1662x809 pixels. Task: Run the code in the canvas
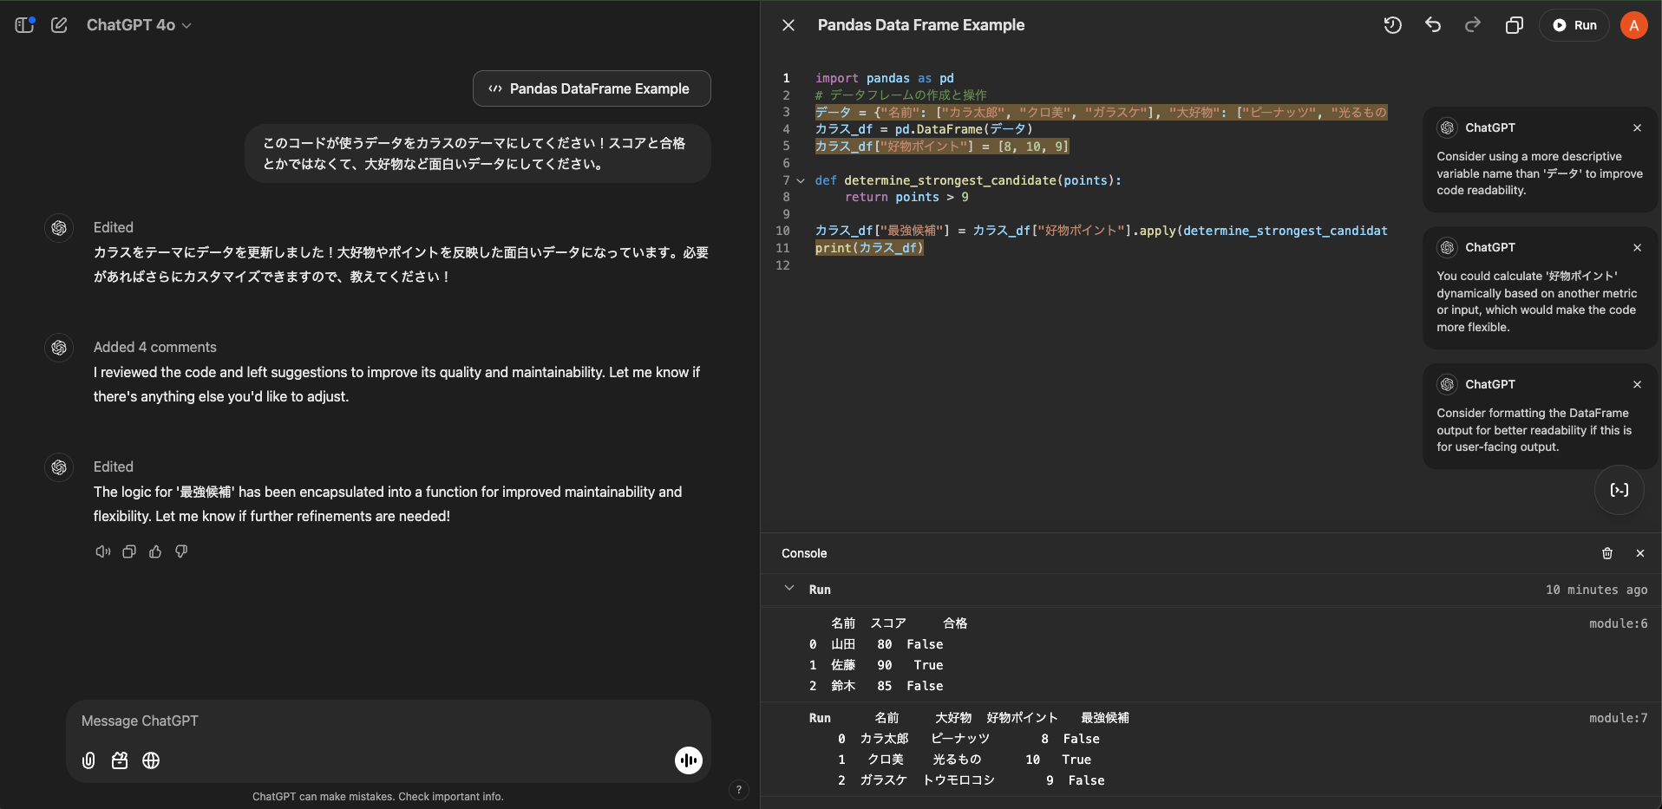[x=1576, y=25]
